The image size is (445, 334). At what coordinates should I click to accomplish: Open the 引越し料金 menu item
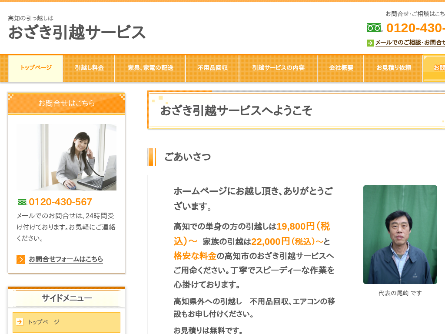(x=89, y=68)
